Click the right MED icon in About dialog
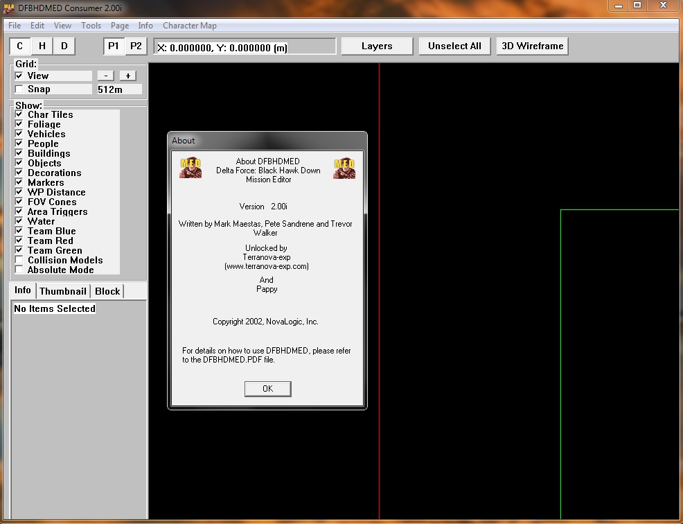This screenshot has height=524, width=683. tap(344, 168)
